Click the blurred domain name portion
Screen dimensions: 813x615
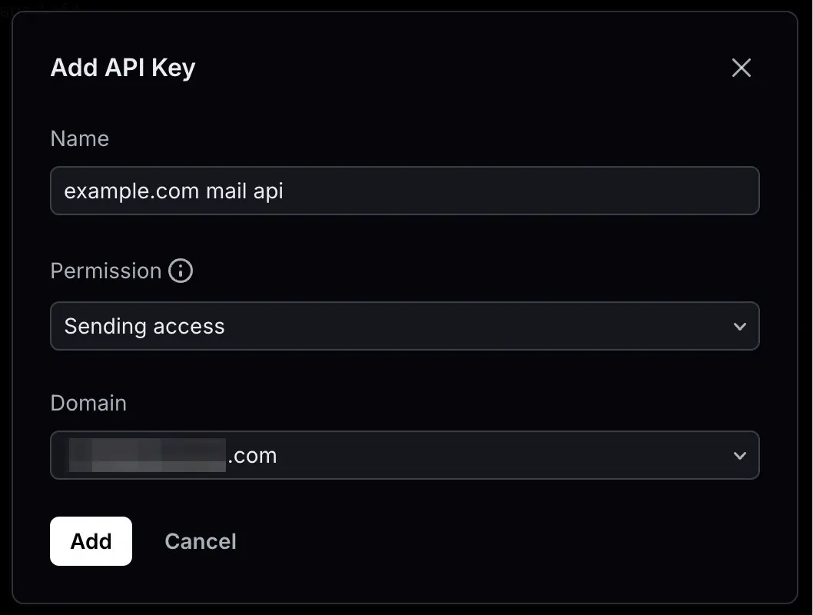tap(148, 455)
